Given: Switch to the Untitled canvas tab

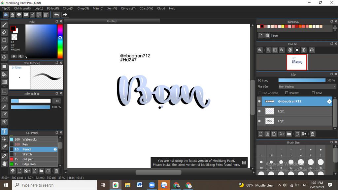Looking at the screenshot, I should pyautogui.click(x=112, y=21).
